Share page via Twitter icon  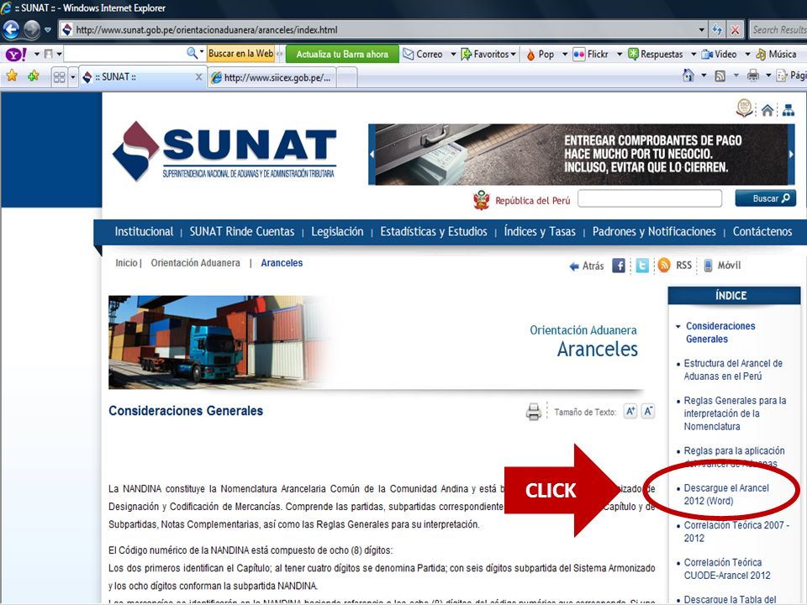(641, 266)
